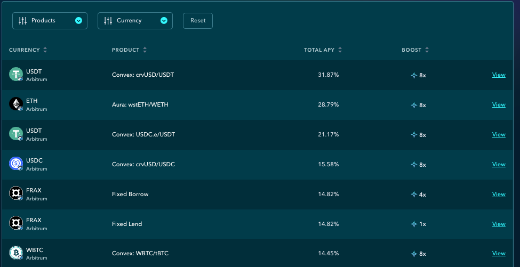Click the CURRENCY column header
Viewport: 520px width, 267px height.
click(25, 50)
